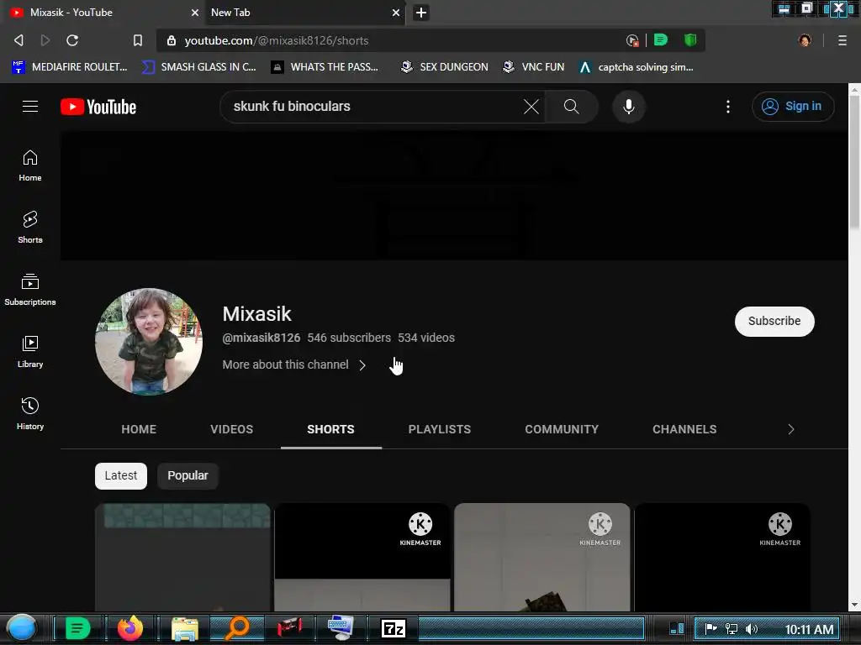Image resolution: width=861 pixels, height=645 pixels.
Task: Click the browser forward arrow
Action: tap(45, 40)
